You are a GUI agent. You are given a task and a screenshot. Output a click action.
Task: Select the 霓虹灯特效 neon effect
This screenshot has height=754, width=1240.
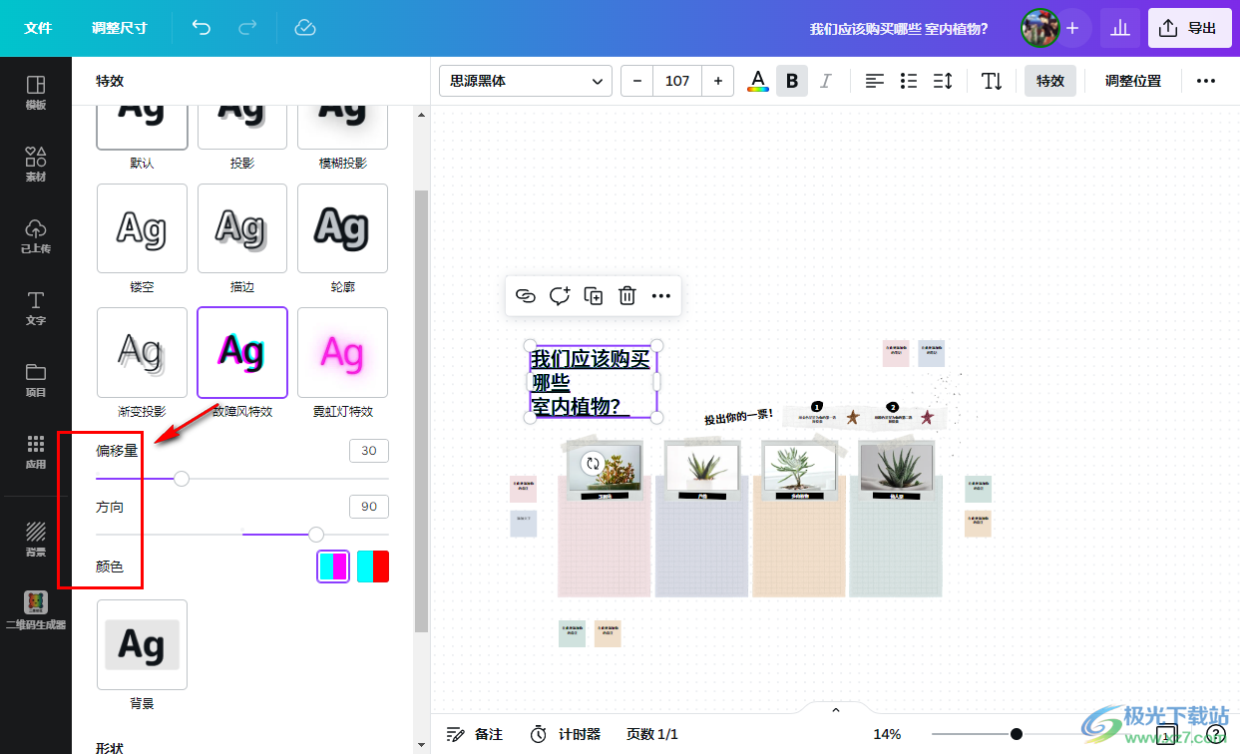coord(342,352)
